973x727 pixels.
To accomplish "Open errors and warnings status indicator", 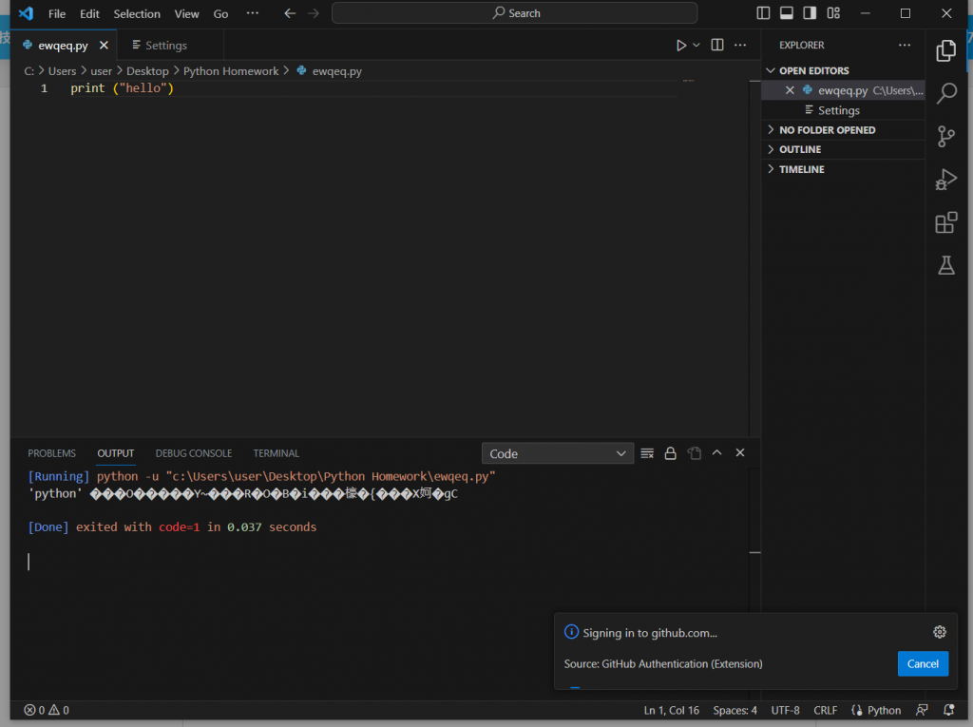I will coord(47,710).
